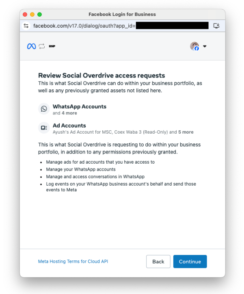Screen dimensions: 244x294
Task: Click the install app icon in address bar
Action: point(216,26)
